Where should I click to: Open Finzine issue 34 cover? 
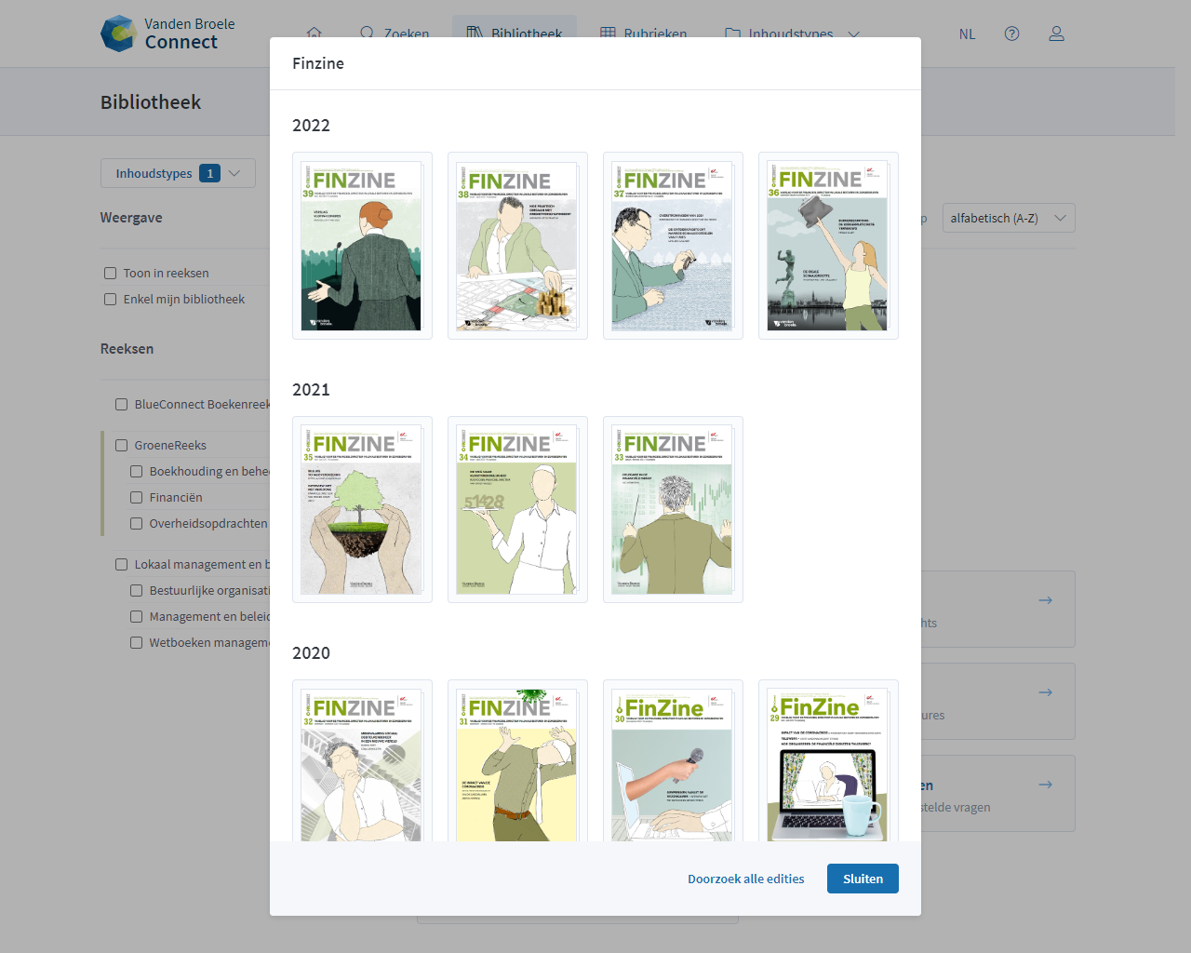(x=517, y=509)
